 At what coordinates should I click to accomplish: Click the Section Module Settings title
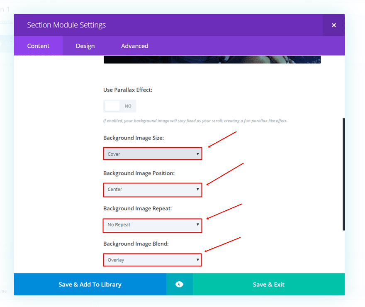click(x=66, y=25)
